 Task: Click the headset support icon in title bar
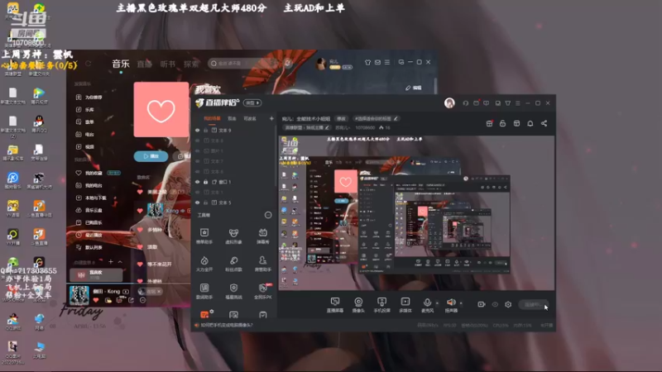point(466,103)
